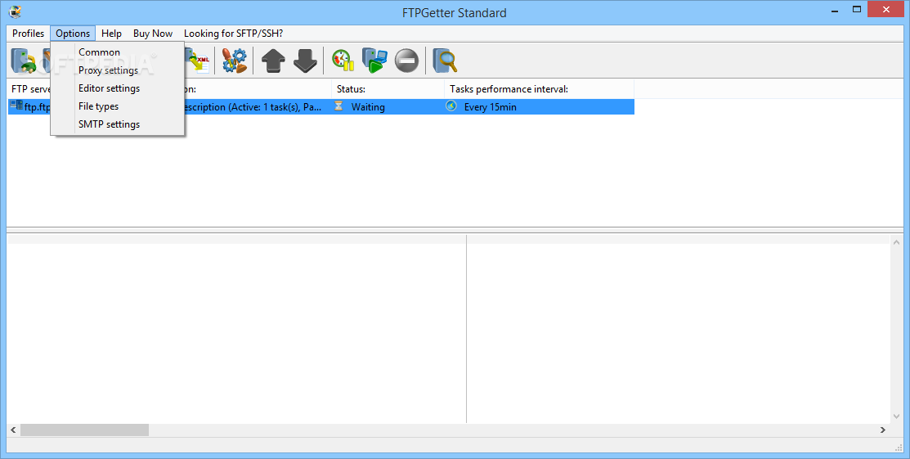Choose Common from the Options menu
The height and width of the screenshot is (459, 910).
pyautogui.click(x=118, y=52)
